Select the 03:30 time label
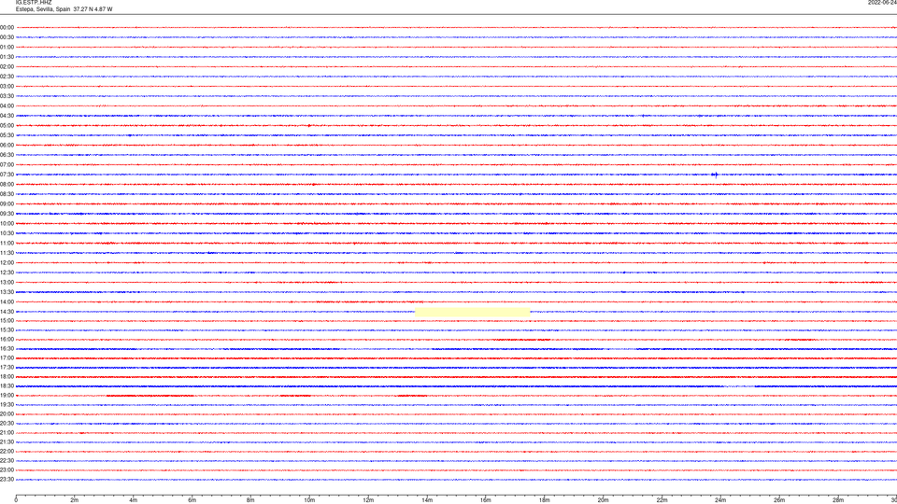Image resolution: width=897 pixels, height=504 pixels. pyautogui.click(x=7, y=96)
